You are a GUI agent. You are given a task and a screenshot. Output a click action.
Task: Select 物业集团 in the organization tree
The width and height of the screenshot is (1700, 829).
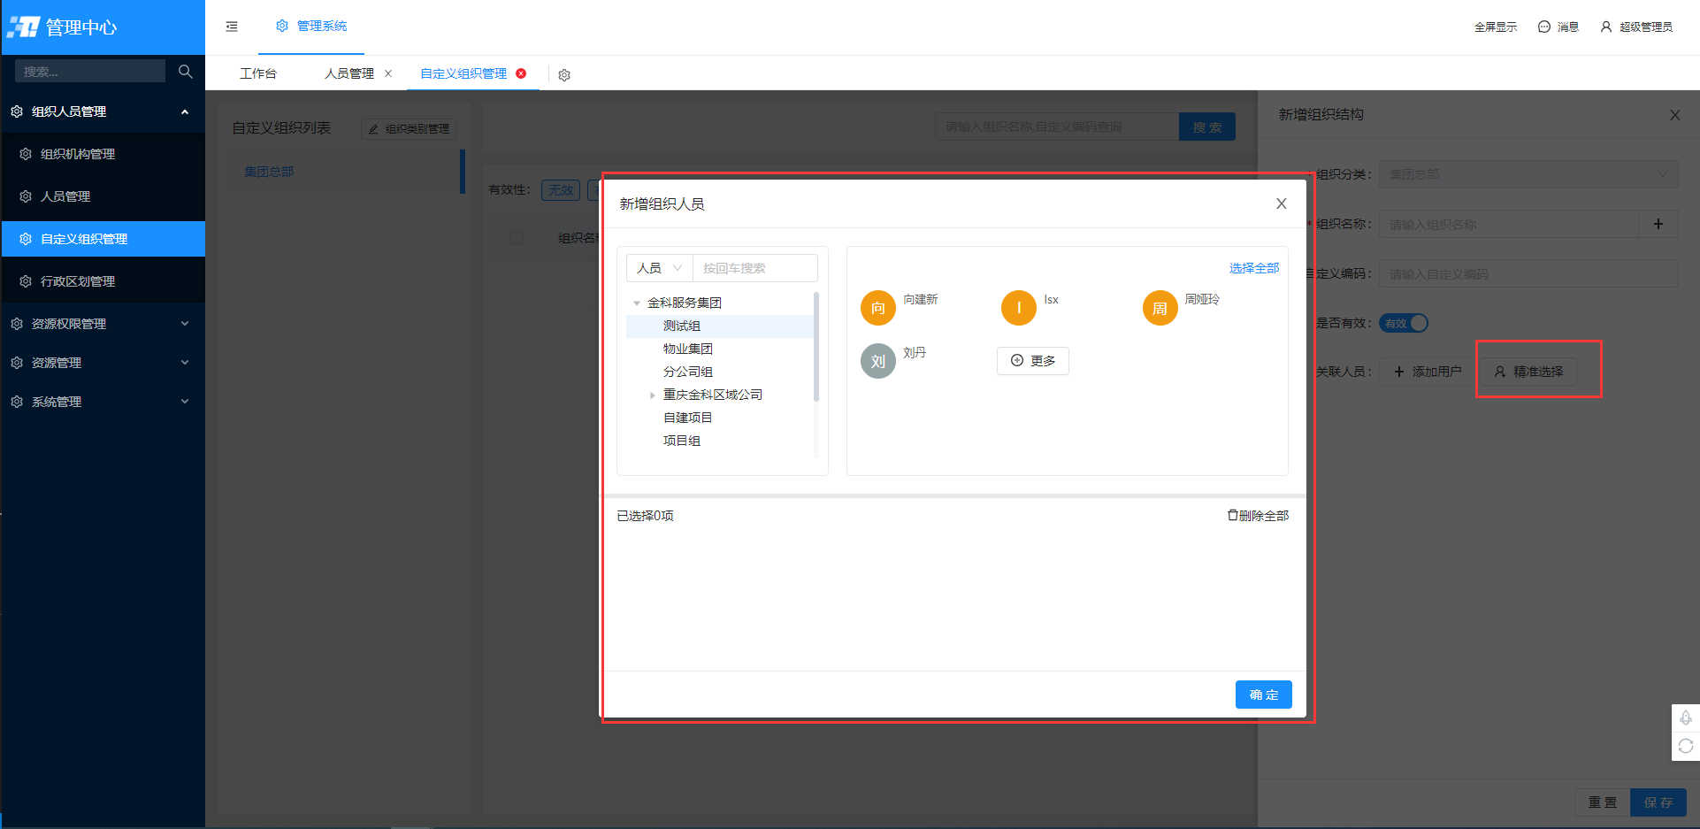pyautogui.click(x=688, y=349)
